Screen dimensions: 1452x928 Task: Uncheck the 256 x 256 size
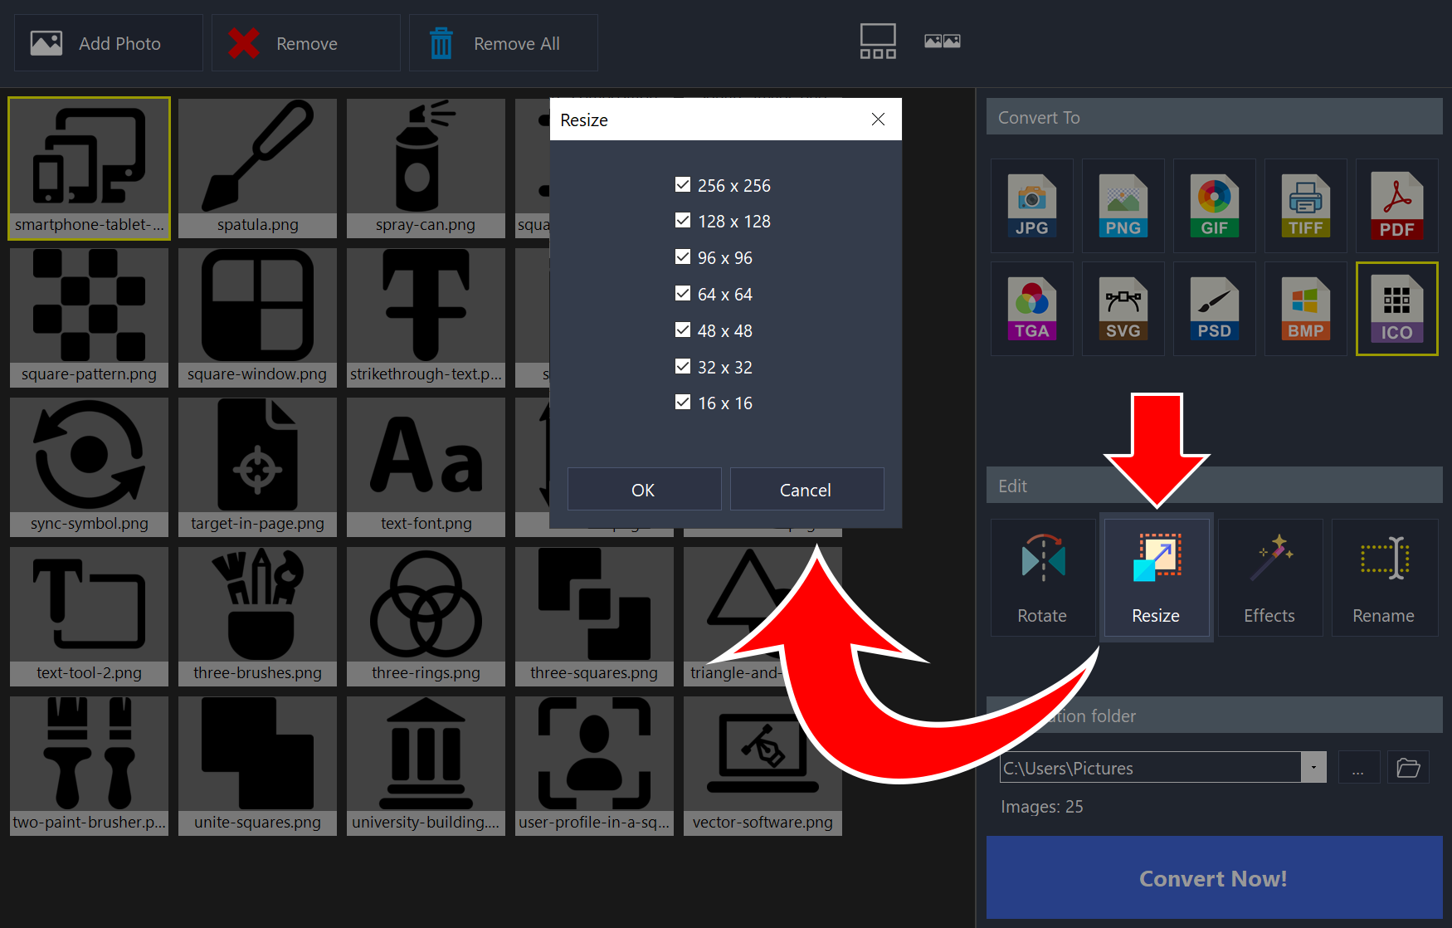pyautogui.click(x=683, y=184)
